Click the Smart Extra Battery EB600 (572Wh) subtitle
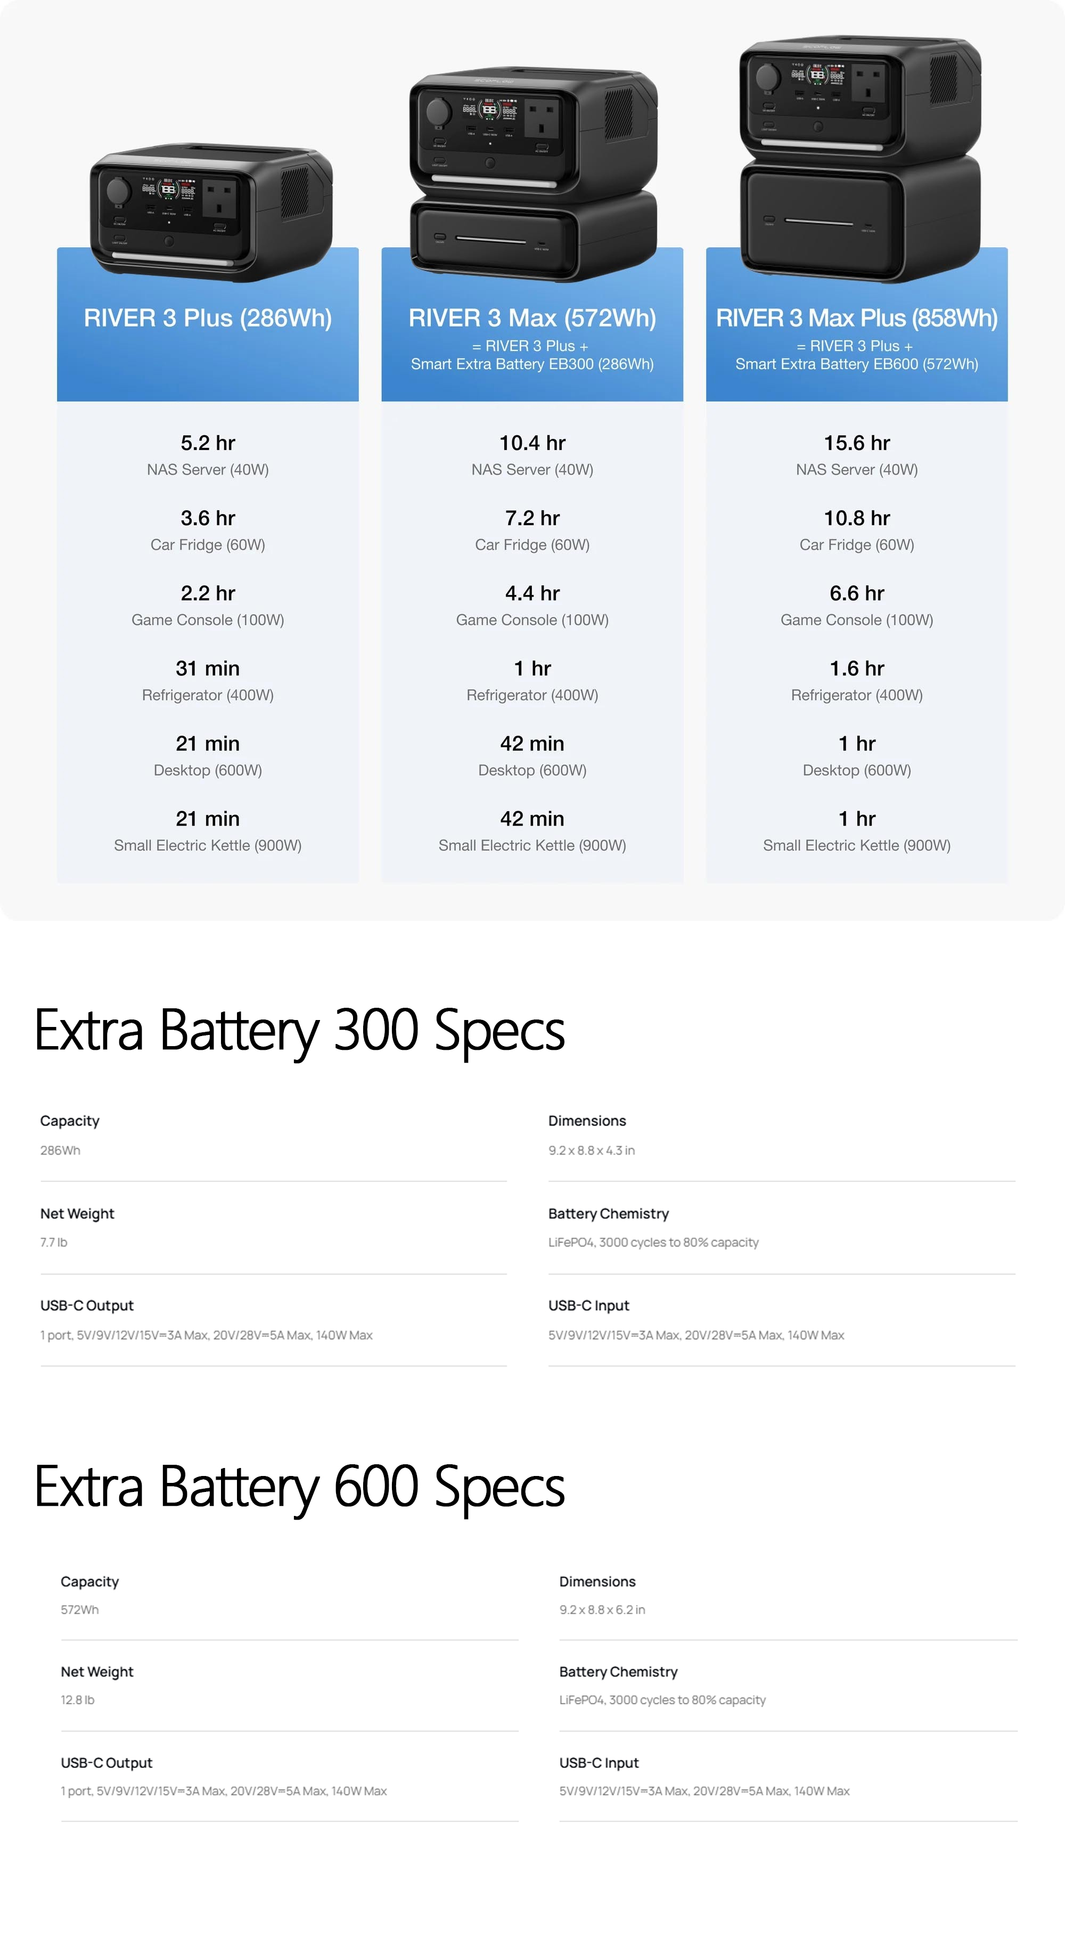This screenshot has height=1933, width=1065. click(x=856, y=365)
